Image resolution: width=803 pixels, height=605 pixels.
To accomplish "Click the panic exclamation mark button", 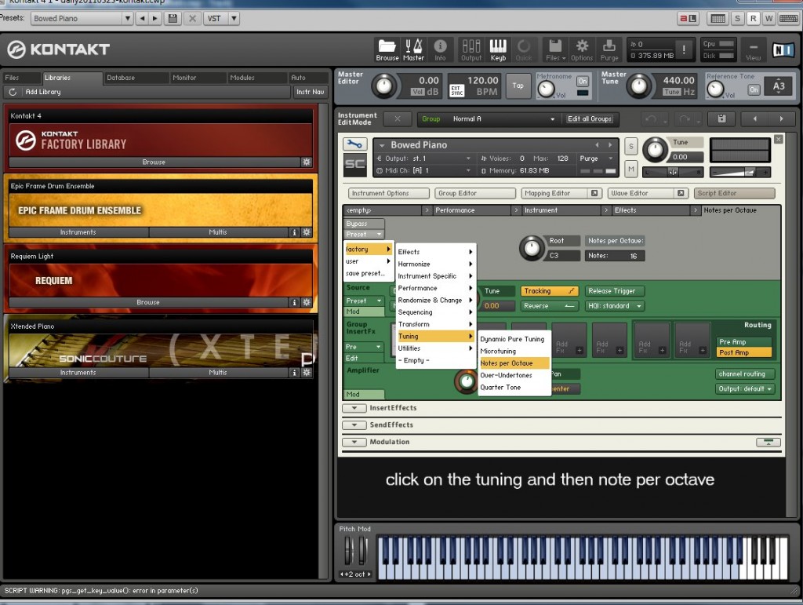I will (x=684, y=49).
